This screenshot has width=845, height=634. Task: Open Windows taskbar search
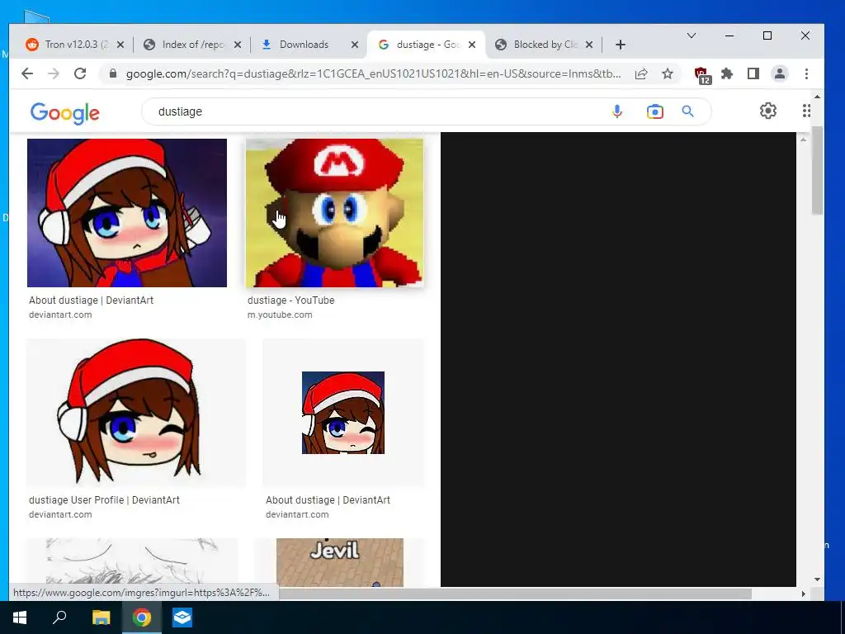point(59,617)
